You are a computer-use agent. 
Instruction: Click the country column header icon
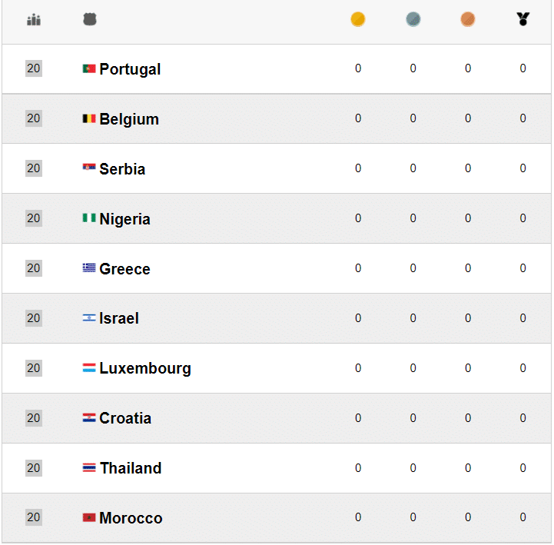coord(90,19)
